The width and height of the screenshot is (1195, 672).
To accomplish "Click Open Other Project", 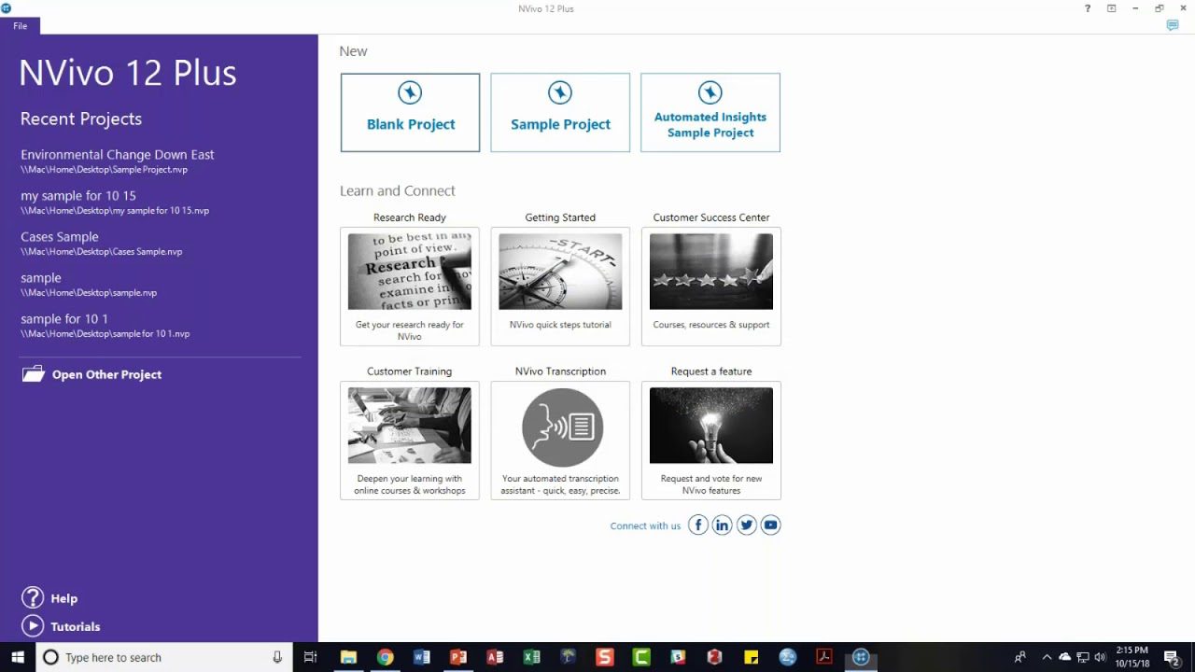I will click(x=91, y=374).
